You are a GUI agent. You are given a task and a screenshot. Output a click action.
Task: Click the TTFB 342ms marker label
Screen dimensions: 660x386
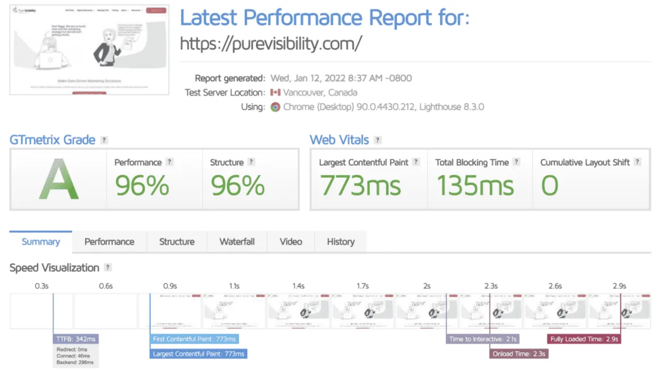tap(76, 339)
